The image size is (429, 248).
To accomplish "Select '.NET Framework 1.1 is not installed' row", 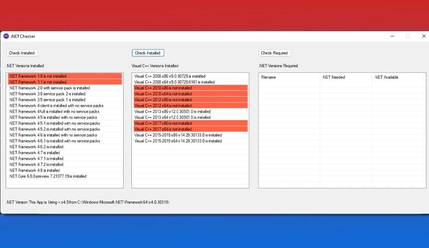I will tap(65, 82).
